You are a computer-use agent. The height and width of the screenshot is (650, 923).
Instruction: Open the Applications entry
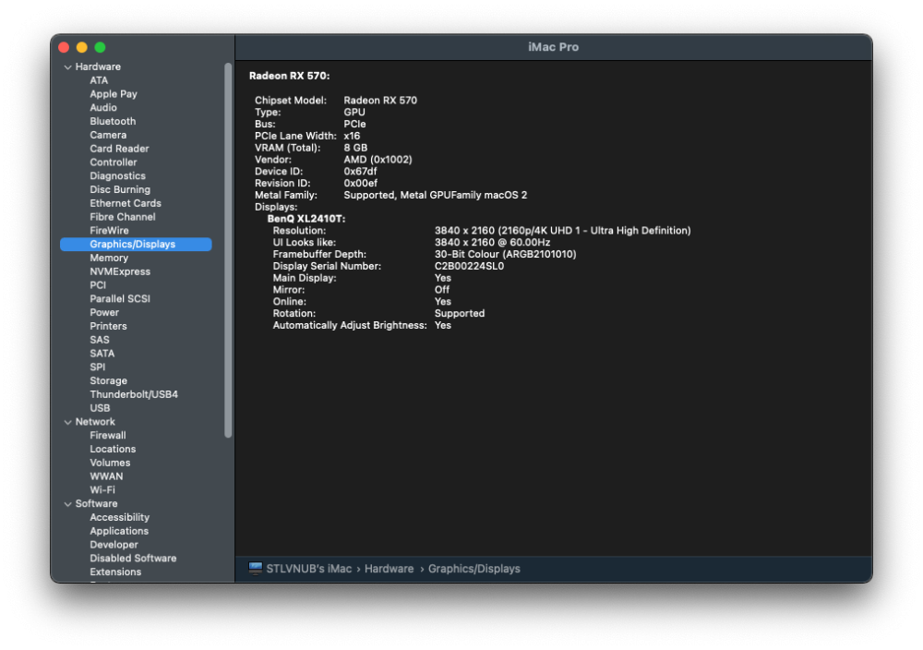pos(119,531)
